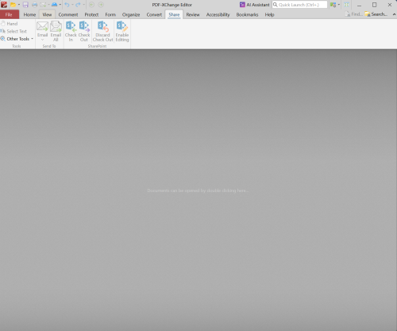Click the Email ribbon button

42,31
